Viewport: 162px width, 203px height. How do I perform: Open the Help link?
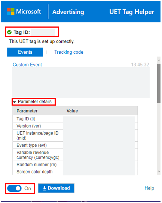[149, 188]
